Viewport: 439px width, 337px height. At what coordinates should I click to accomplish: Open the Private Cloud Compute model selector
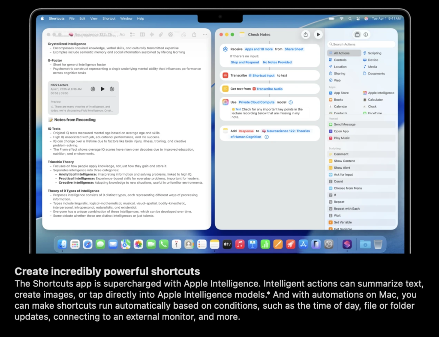(256, 102)
